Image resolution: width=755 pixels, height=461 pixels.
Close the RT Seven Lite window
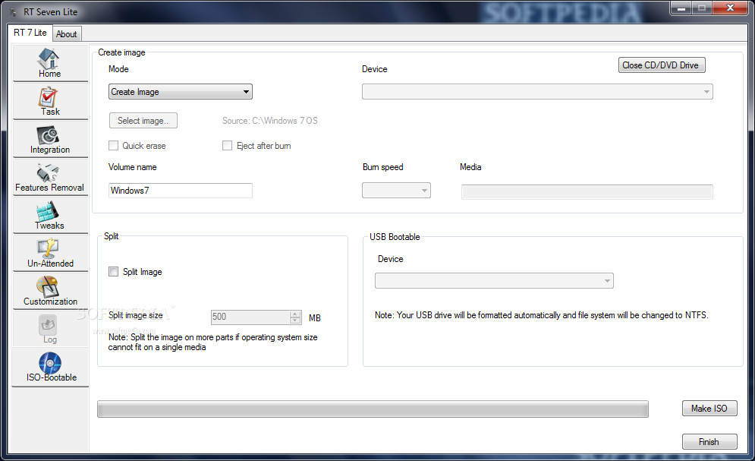pyautogui.click(x=730, y=8)
